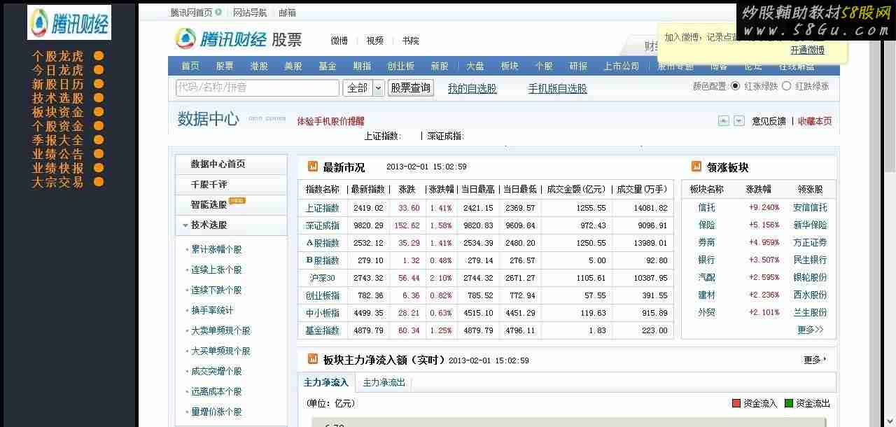Open 大卖单频现个股 in the left menu
896x427 pixels.
(x=220, y=330)
